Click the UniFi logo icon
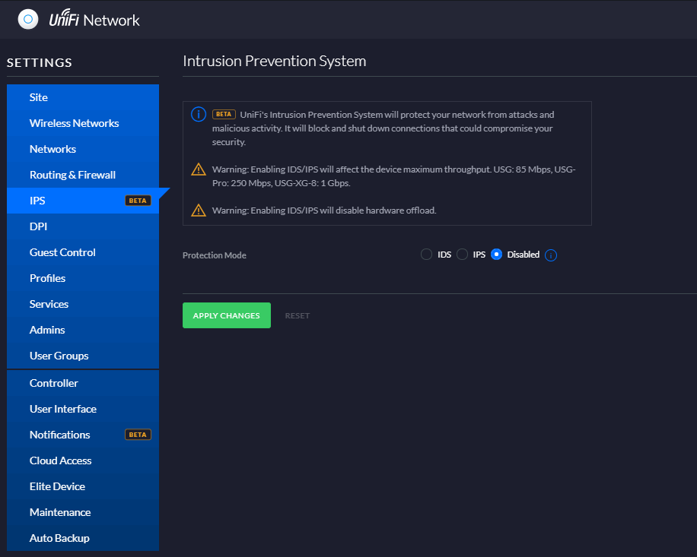 28,19
